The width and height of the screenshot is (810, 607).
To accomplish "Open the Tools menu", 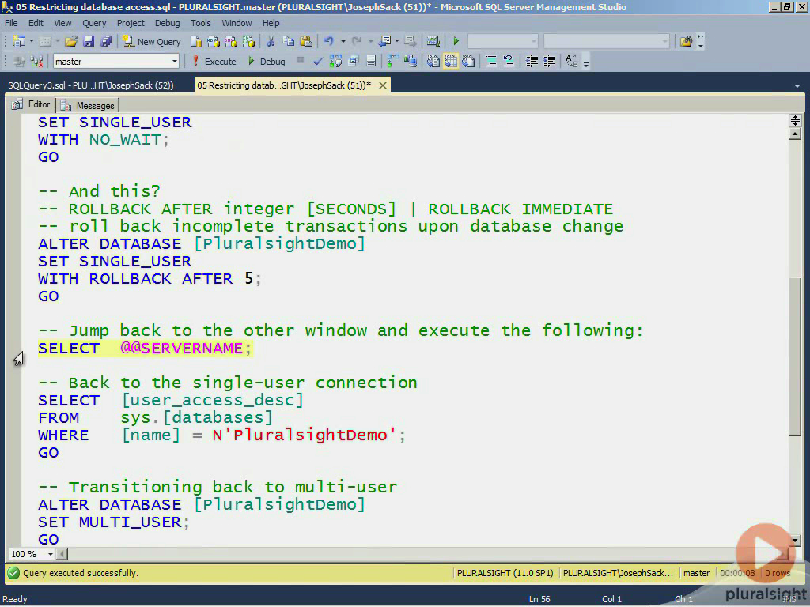I will pyautogui.click(x=200, y=23).
